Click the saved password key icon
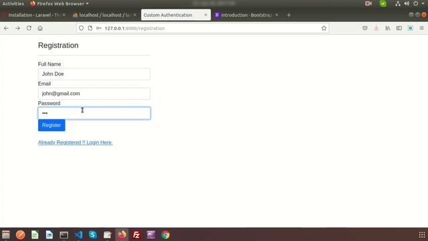This screenshot has width=428, height=241. click(99, 28)
